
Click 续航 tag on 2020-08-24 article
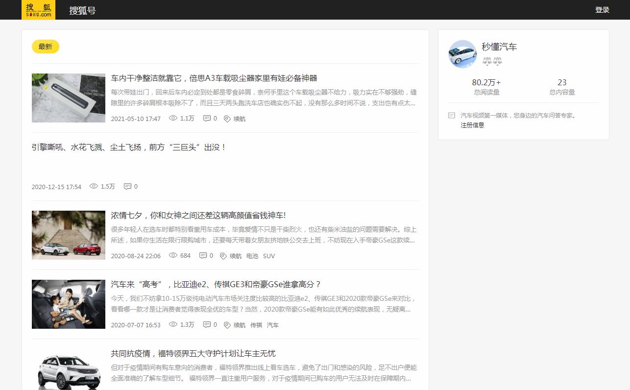pos(236,256)
